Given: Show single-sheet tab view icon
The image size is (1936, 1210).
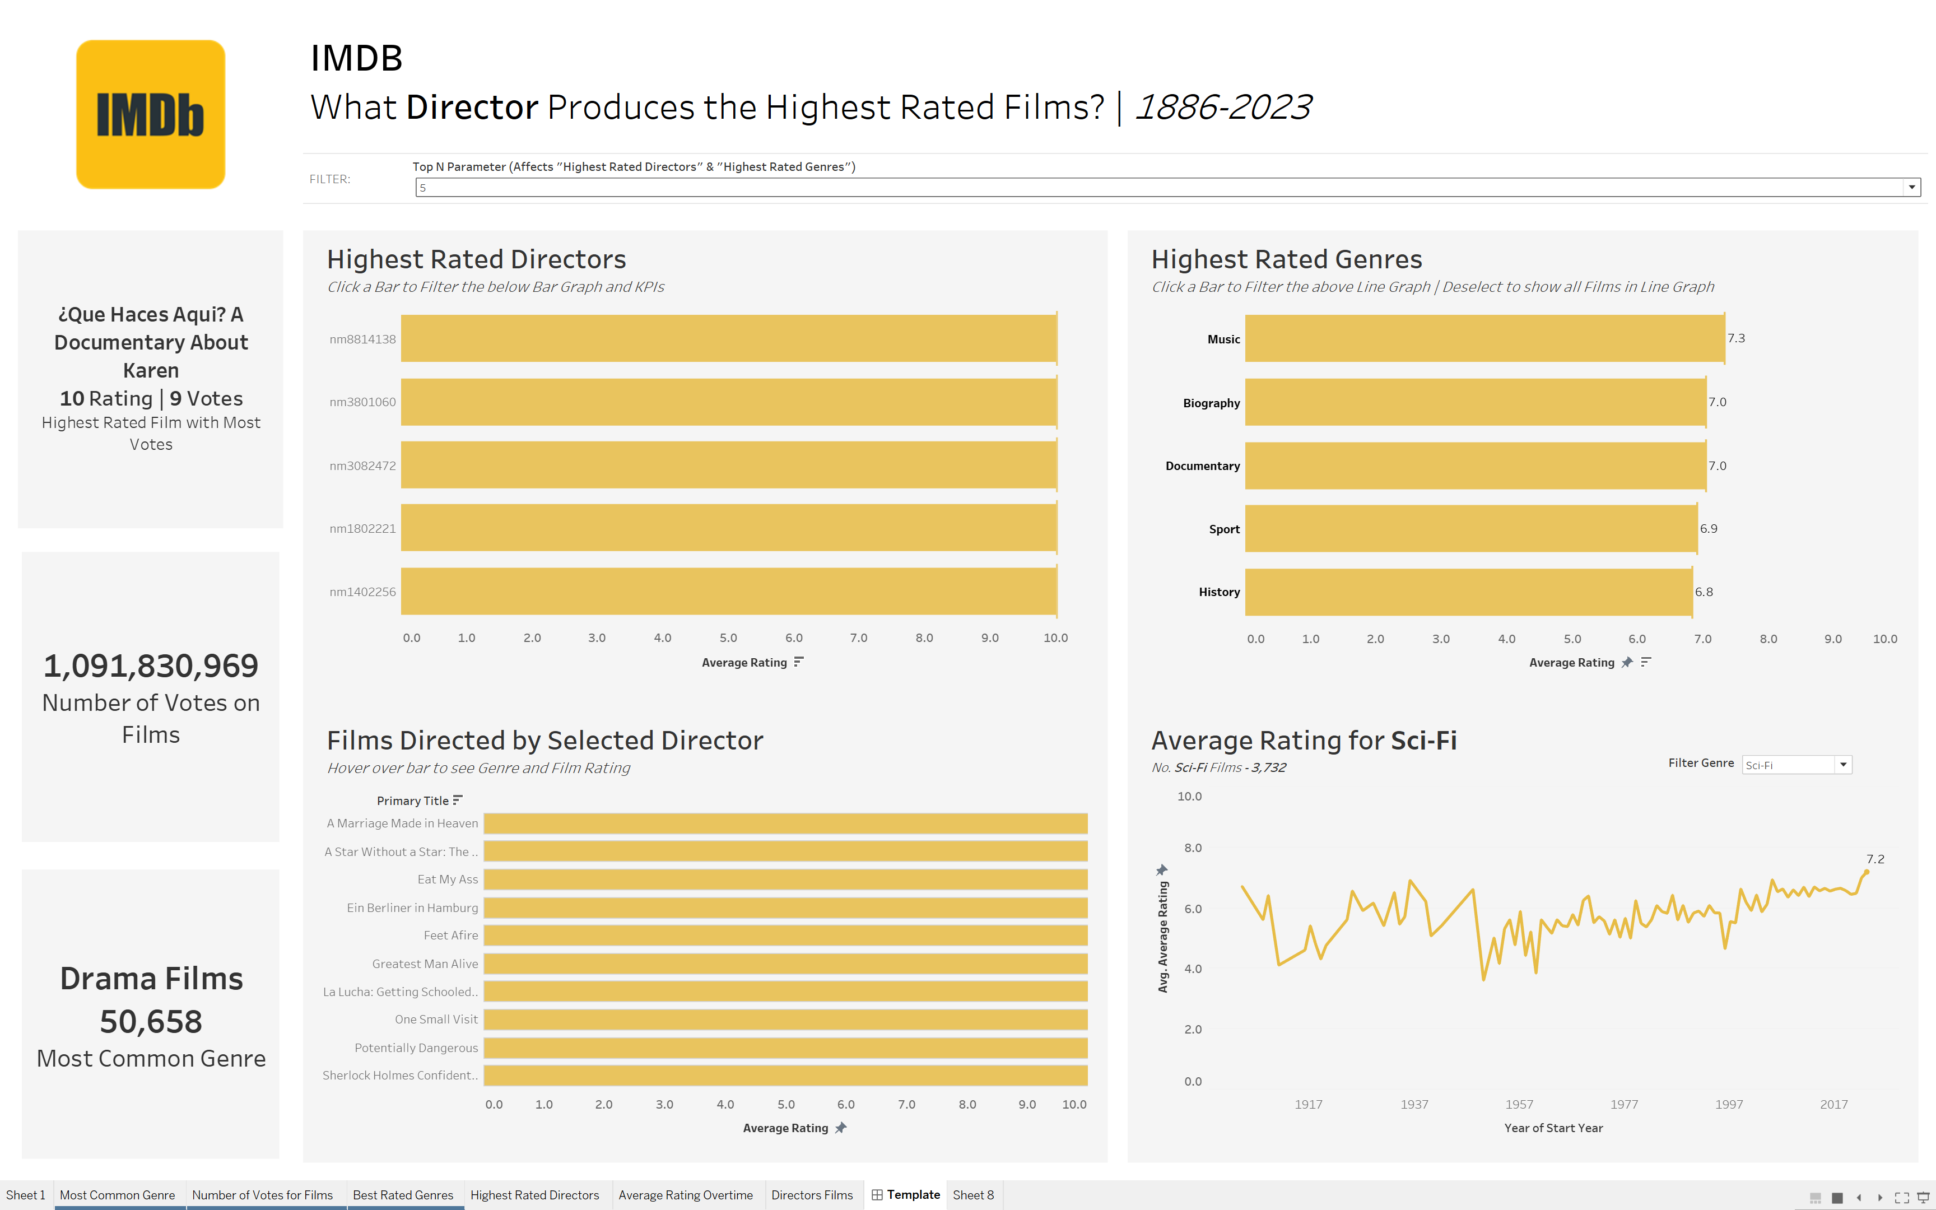Looking at the screenshot, I should (1837, 1197).
